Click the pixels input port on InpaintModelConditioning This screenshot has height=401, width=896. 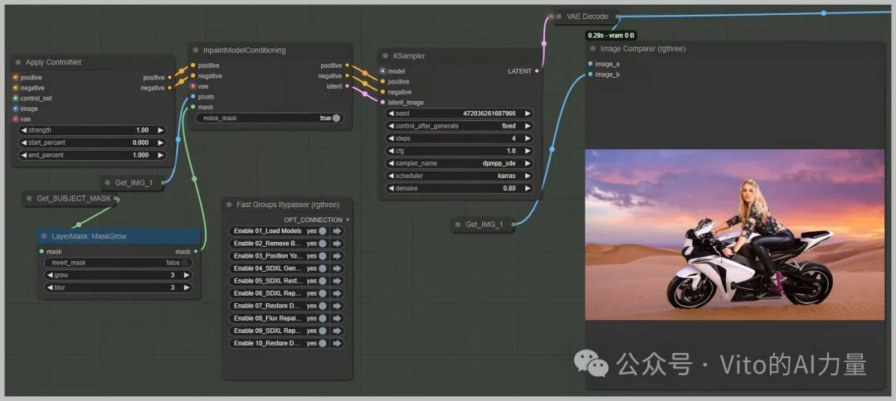pyautogui.click(x=192, y=96)
